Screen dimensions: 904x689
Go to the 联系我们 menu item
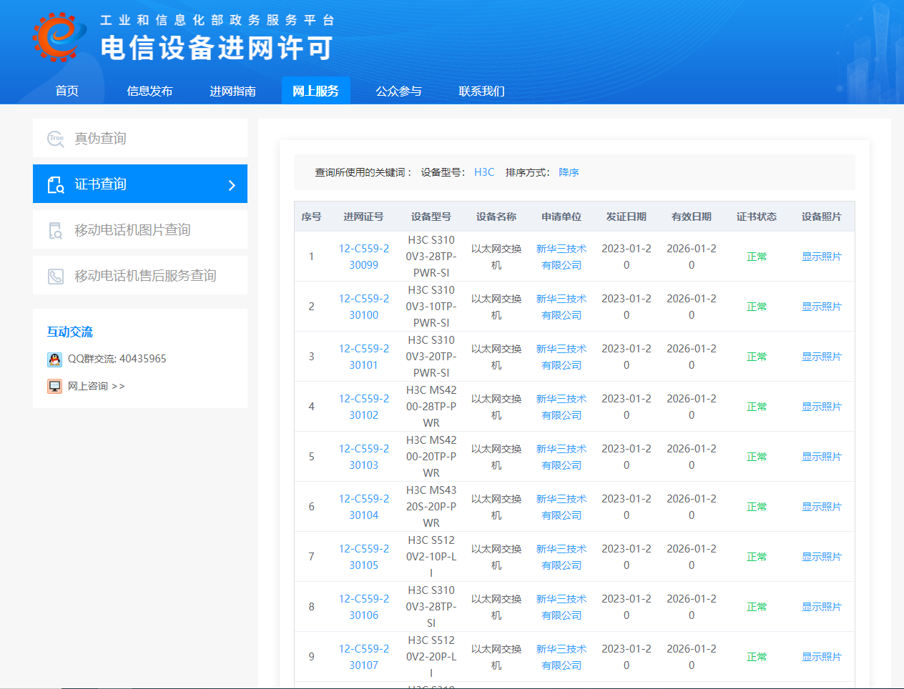tap(481, 91)
